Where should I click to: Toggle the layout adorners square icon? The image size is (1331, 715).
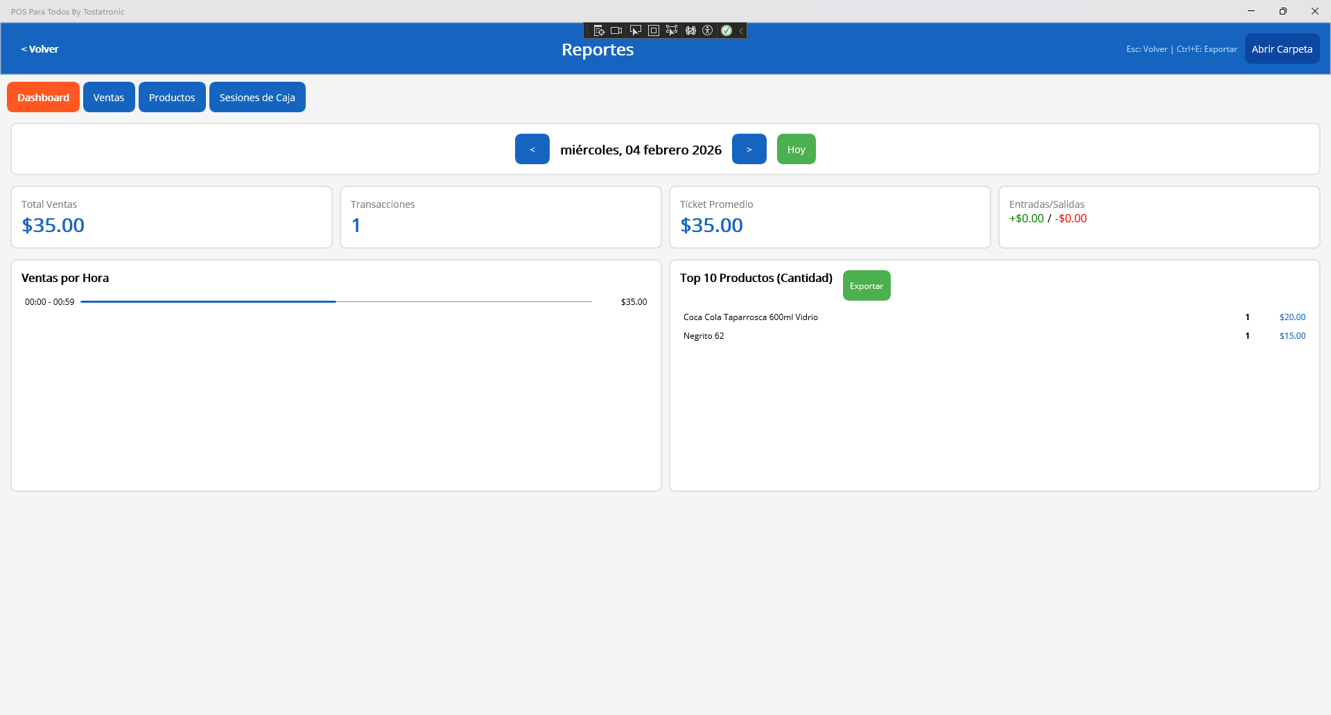pos(653,30)
